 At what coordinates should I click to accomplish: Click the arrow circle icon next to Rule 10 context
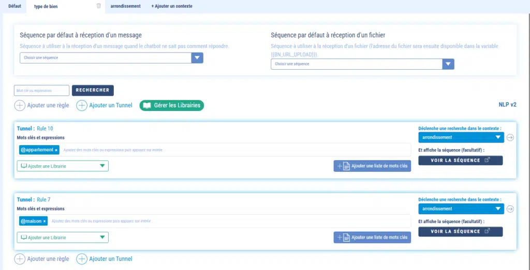pyautogui.click(x=510, y=138)
